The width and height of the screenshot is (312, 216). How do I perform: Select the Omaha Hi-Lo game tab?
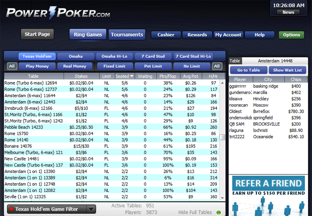pos(114,56)
